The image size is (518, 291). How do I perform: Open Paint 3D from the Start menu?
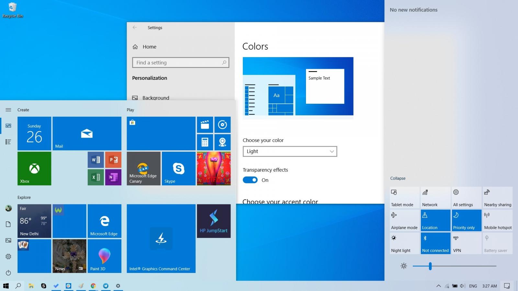(104, 256)
